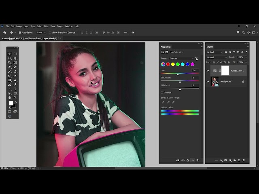Select the Object Selection tool
The width and height of the screenshot is (259, 194).
click(x=15, y=58)
